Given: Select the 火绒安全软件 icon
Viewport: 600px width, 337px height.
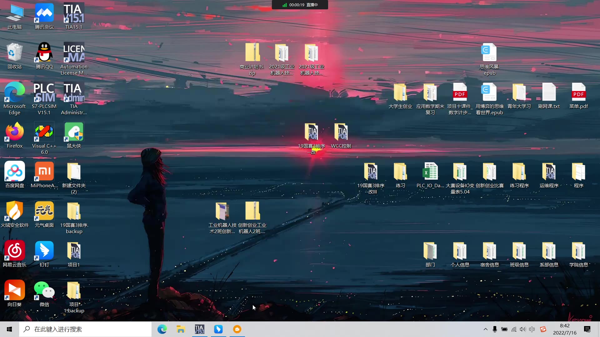Looking at the screenshot, I should tap(15, 214).
